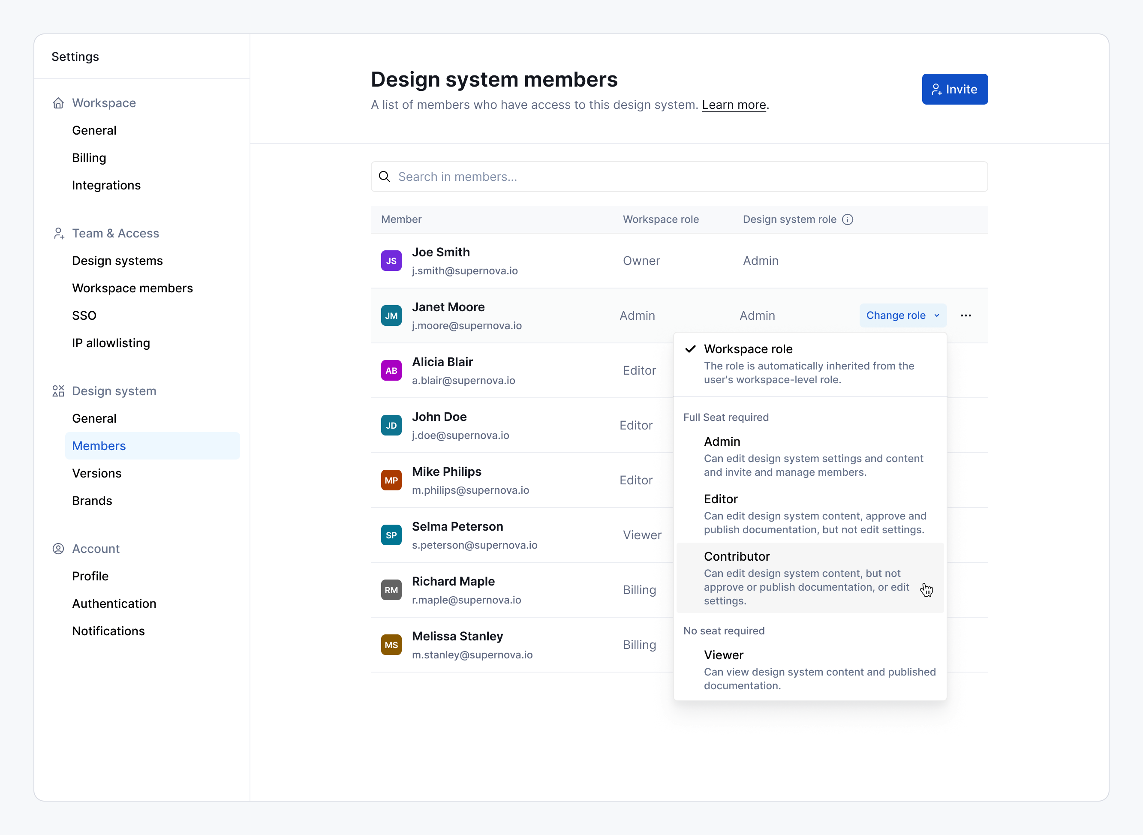Open Profile settings
This screenshot has width=1143, height=835.
coord(90,576)
